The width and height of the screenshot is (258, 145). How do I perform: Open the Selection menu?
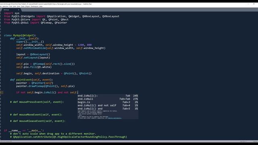click(x=5, y=6)
